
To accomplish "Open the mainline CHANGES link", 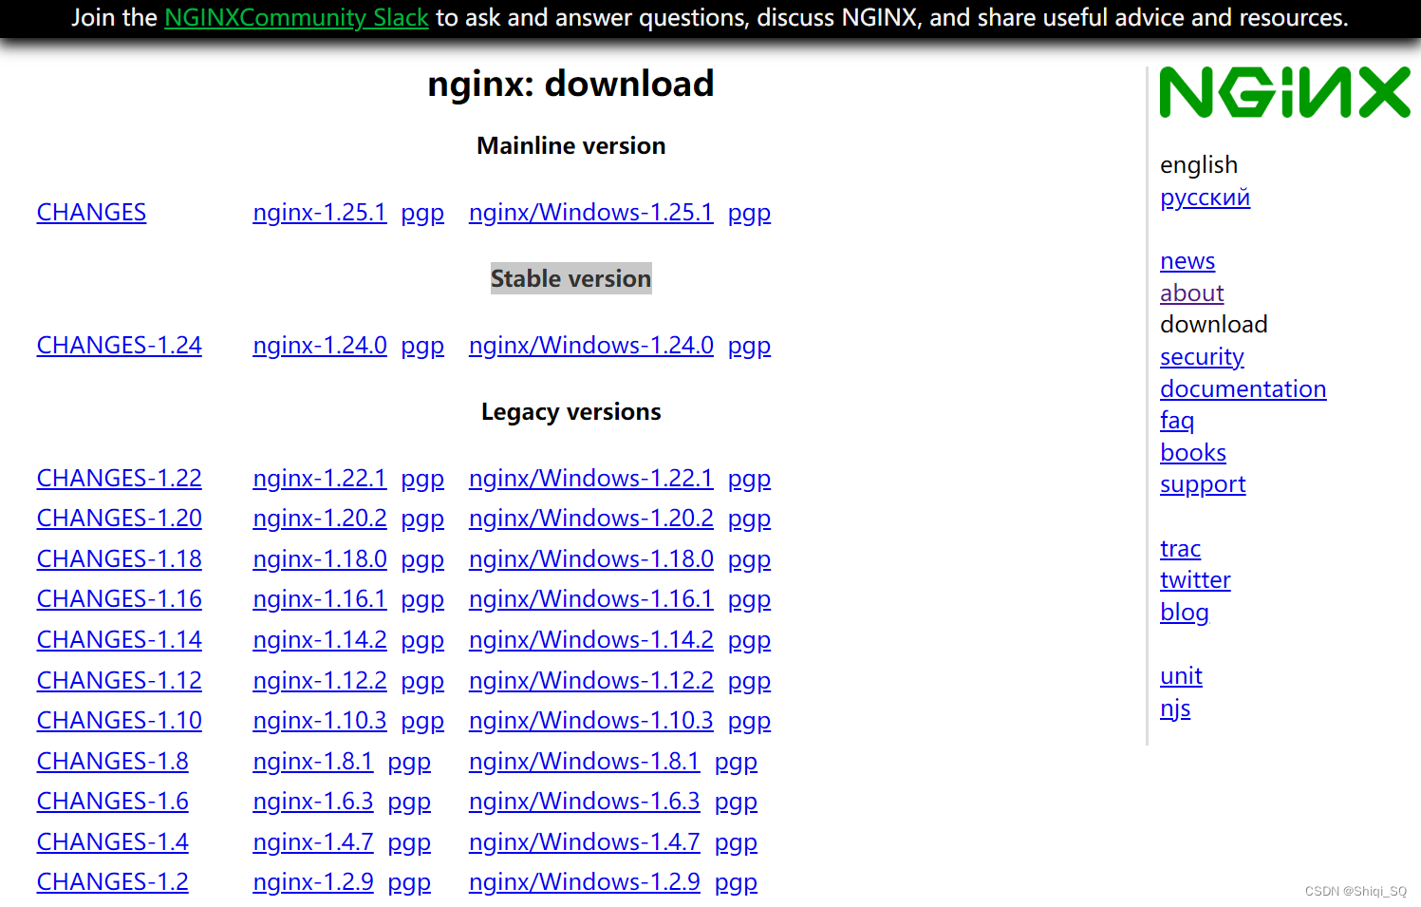I will tap(91, 212).
